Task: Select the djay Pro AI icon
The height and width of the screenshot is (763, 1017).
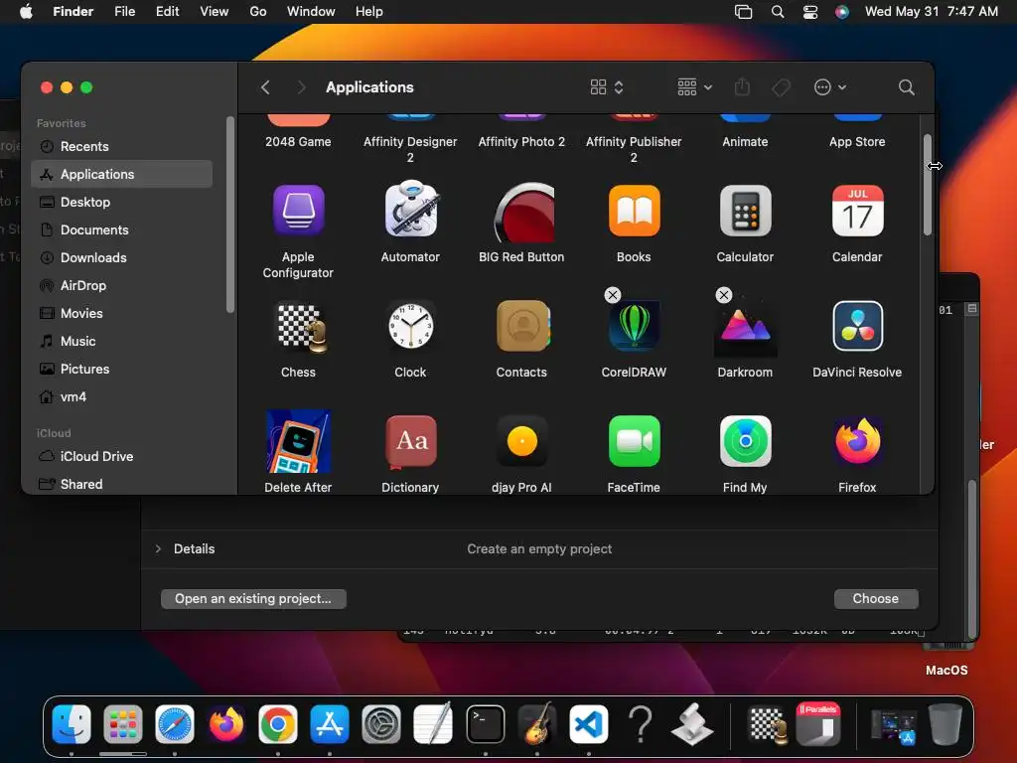Action: (x=522, y=441)
